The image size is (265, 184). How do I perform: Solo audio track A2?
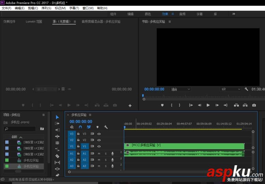coord(106,160)
